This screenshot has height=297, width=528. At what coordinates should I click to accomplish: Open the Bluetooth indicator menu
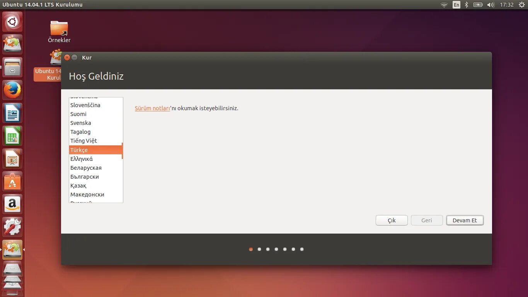click(467, 5)
